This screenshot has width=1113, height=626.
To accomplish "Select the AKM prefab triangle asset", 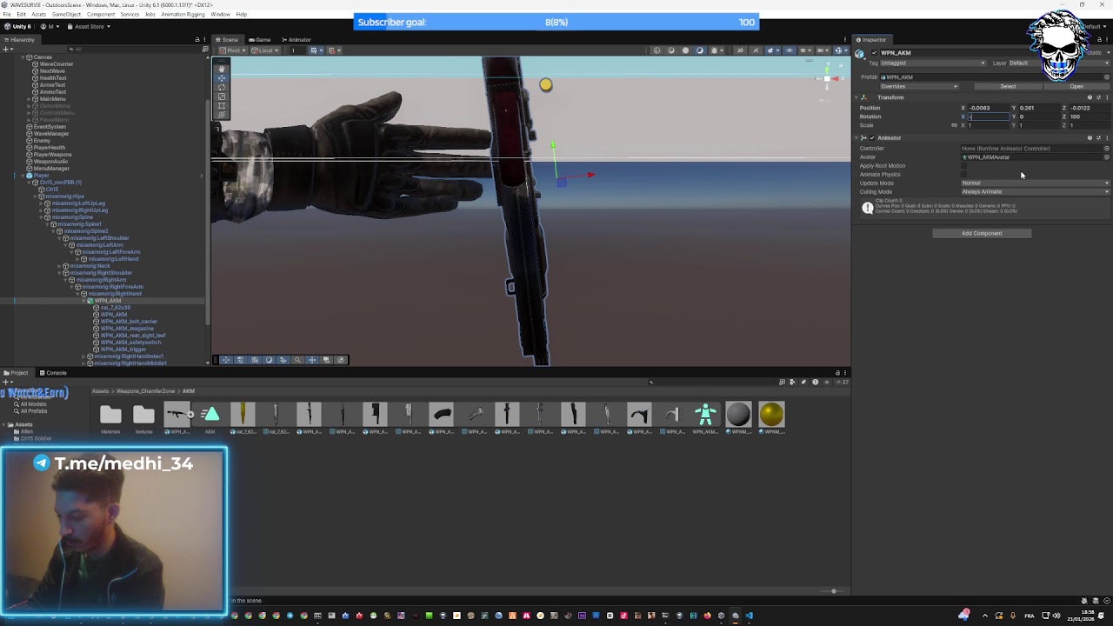I will [210, 418].
